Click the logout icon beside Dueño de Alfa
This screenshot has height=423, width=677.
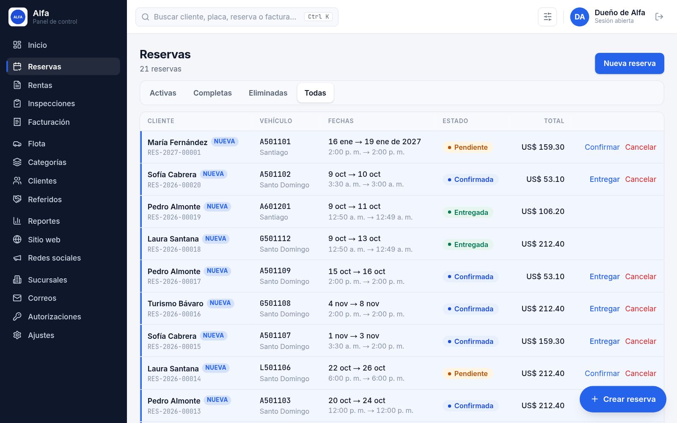(659, 17)
